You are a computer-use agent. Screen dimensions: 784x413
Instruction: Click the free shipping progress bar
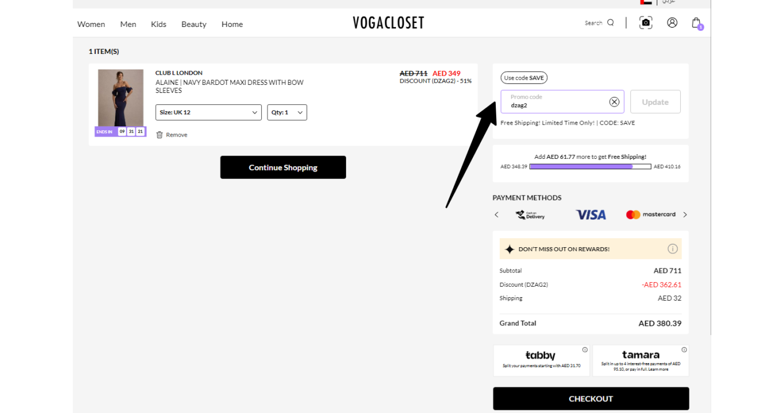[x=590, y=166]
